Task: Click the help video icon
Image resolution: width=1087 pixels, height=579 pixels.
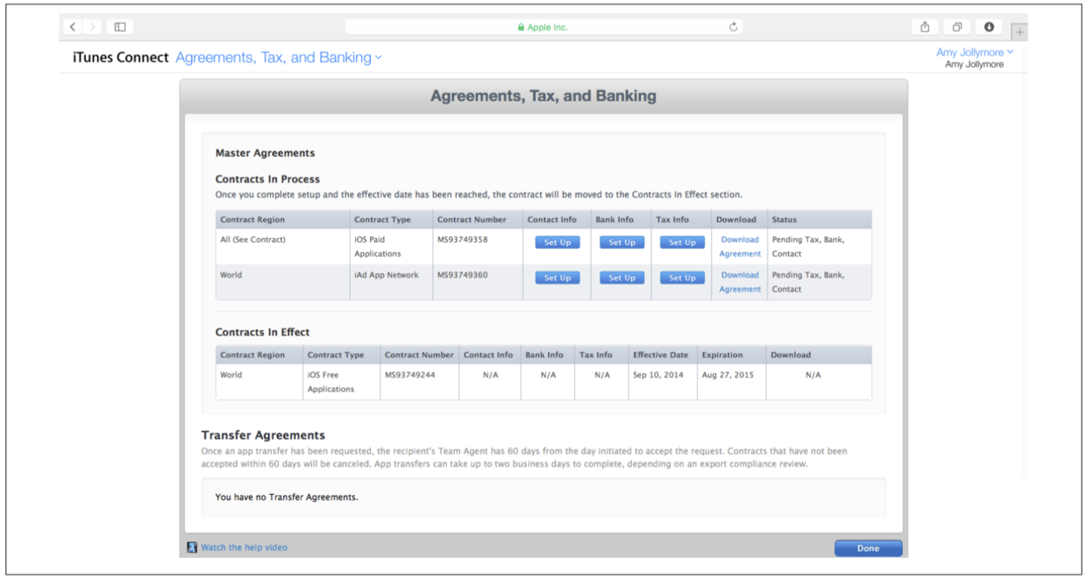Action: [x=192, y=547]
